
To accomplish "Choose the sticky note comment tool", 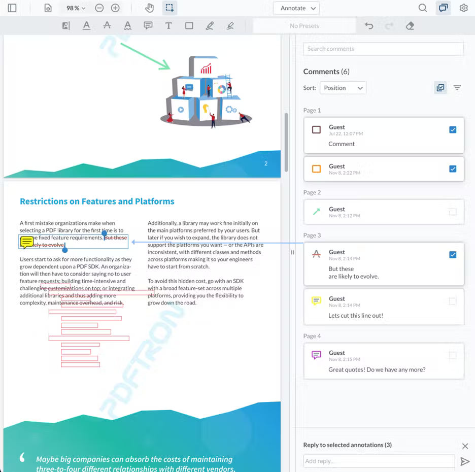I will point(148,25).
